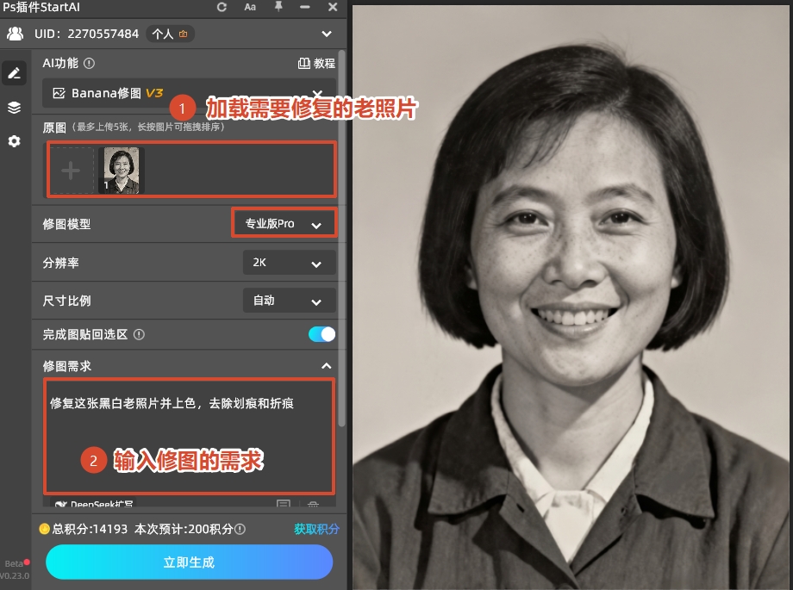Open the 教程 tutorial book icon
The width and height of the screenshot is (793, 590).
pos(303,63)
